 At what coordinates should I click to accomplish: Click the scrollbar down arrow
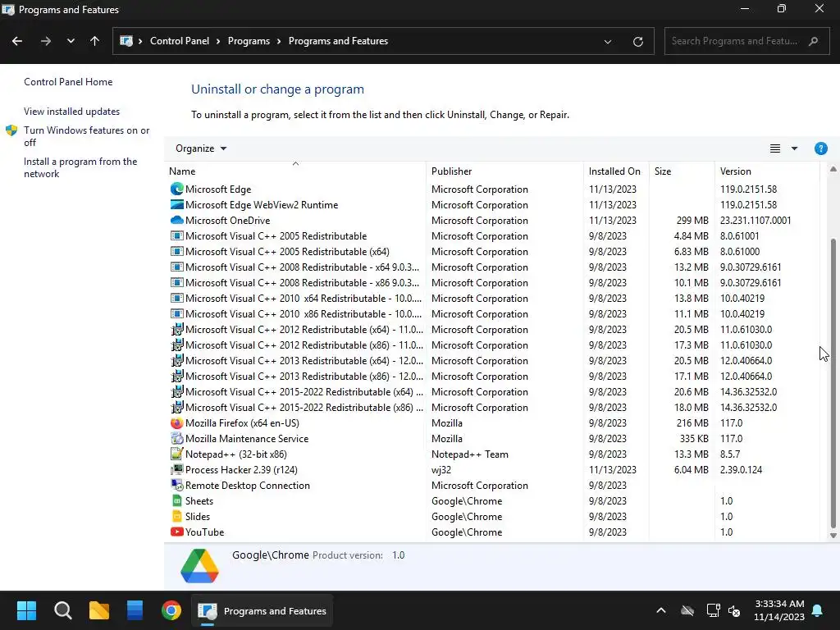(x=833, y=535)
